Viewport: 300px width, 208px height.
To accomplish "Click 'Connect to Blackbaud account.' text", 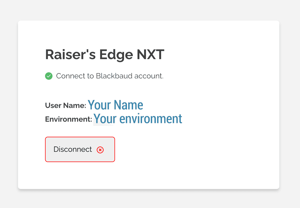I will (x=110, y=76).
